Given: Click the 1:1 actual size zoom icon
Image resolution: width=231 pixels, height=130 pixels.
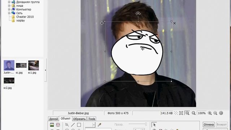Looking at the screenshot, I should 187,113.
